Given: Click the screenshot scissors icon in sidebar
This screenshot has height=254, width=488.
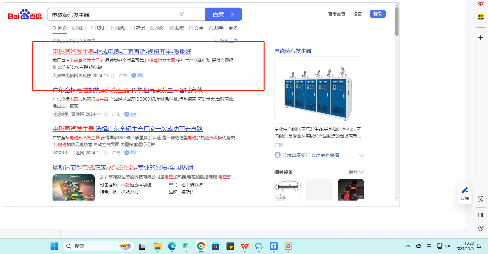Looking at the screenshot, I should click(x=481, y=199).
